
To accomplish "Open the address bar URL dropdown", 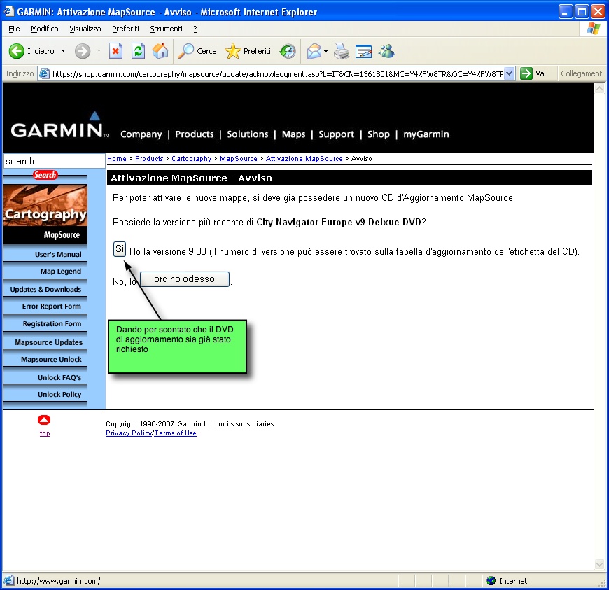I will pyautogui.click(x=509, y=73).
